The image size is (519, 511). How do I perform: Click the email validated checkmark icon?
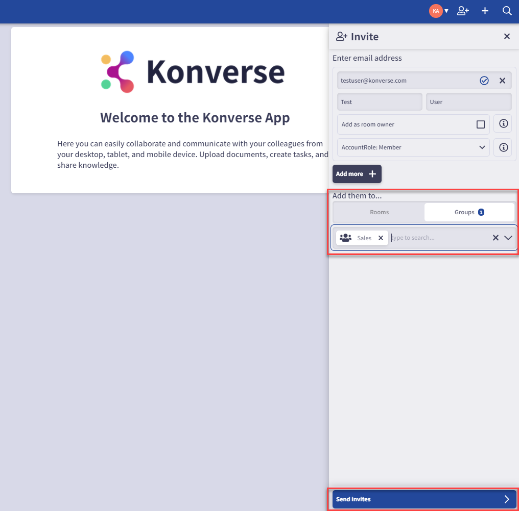pyautogui.click(x=484, y=80)
